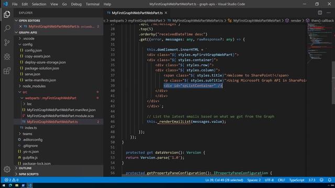Open the File menu
This screenshot has height=188, width=335.
[x=15, y=4]
